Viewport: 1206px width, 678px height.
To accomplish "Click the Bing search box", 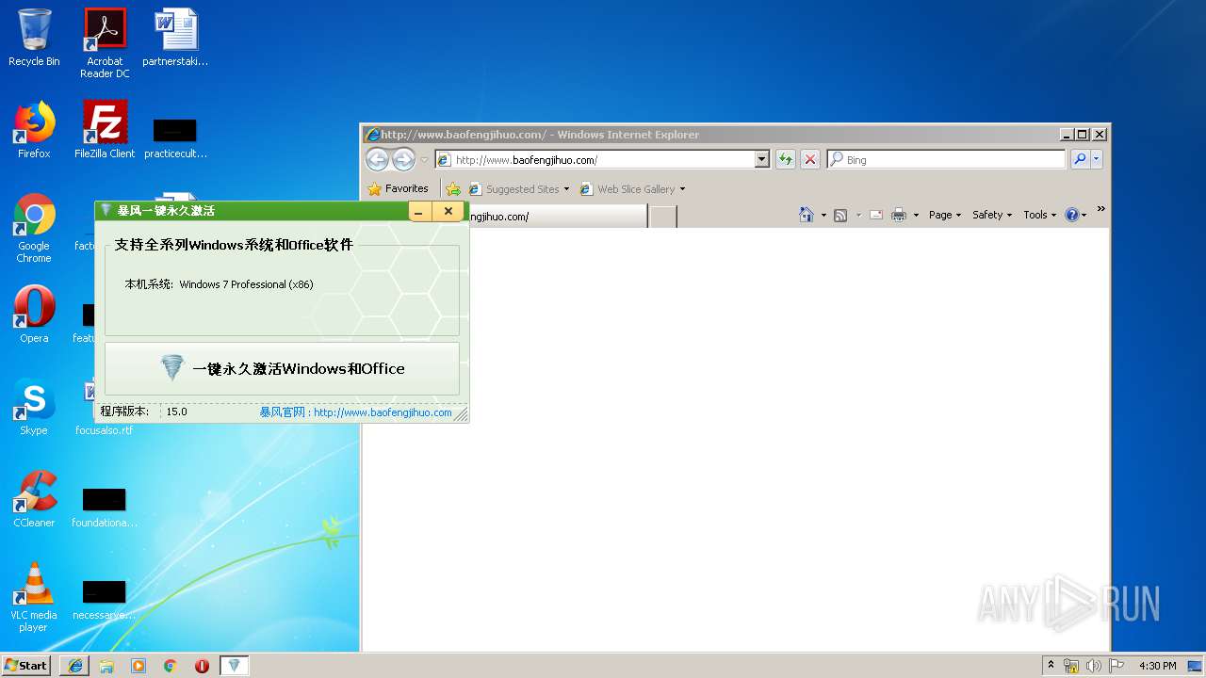I will click(946, 160).
